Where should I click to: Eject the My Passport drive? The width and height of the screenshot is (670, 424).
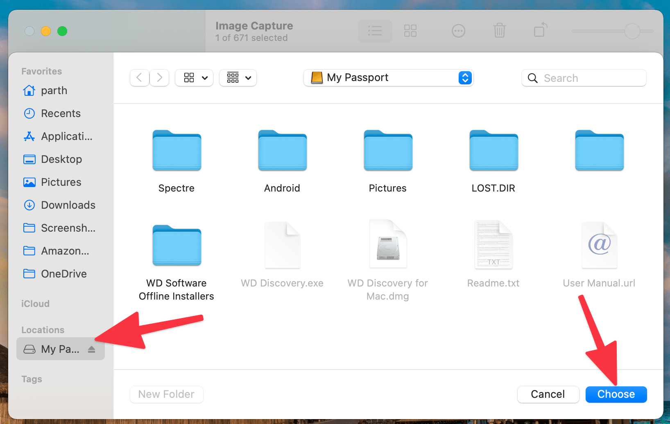click(x=91, y=349)
